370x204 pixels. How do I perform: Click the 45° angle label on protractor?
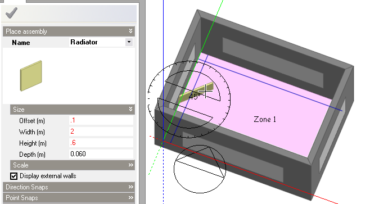coord(195,97)
